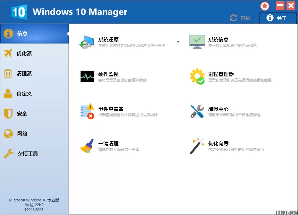The height and width of the screenshot is (215, 298).
Task: Switch to the 信息 tab label
Action: pyautogui.click(x=22, y=34)
